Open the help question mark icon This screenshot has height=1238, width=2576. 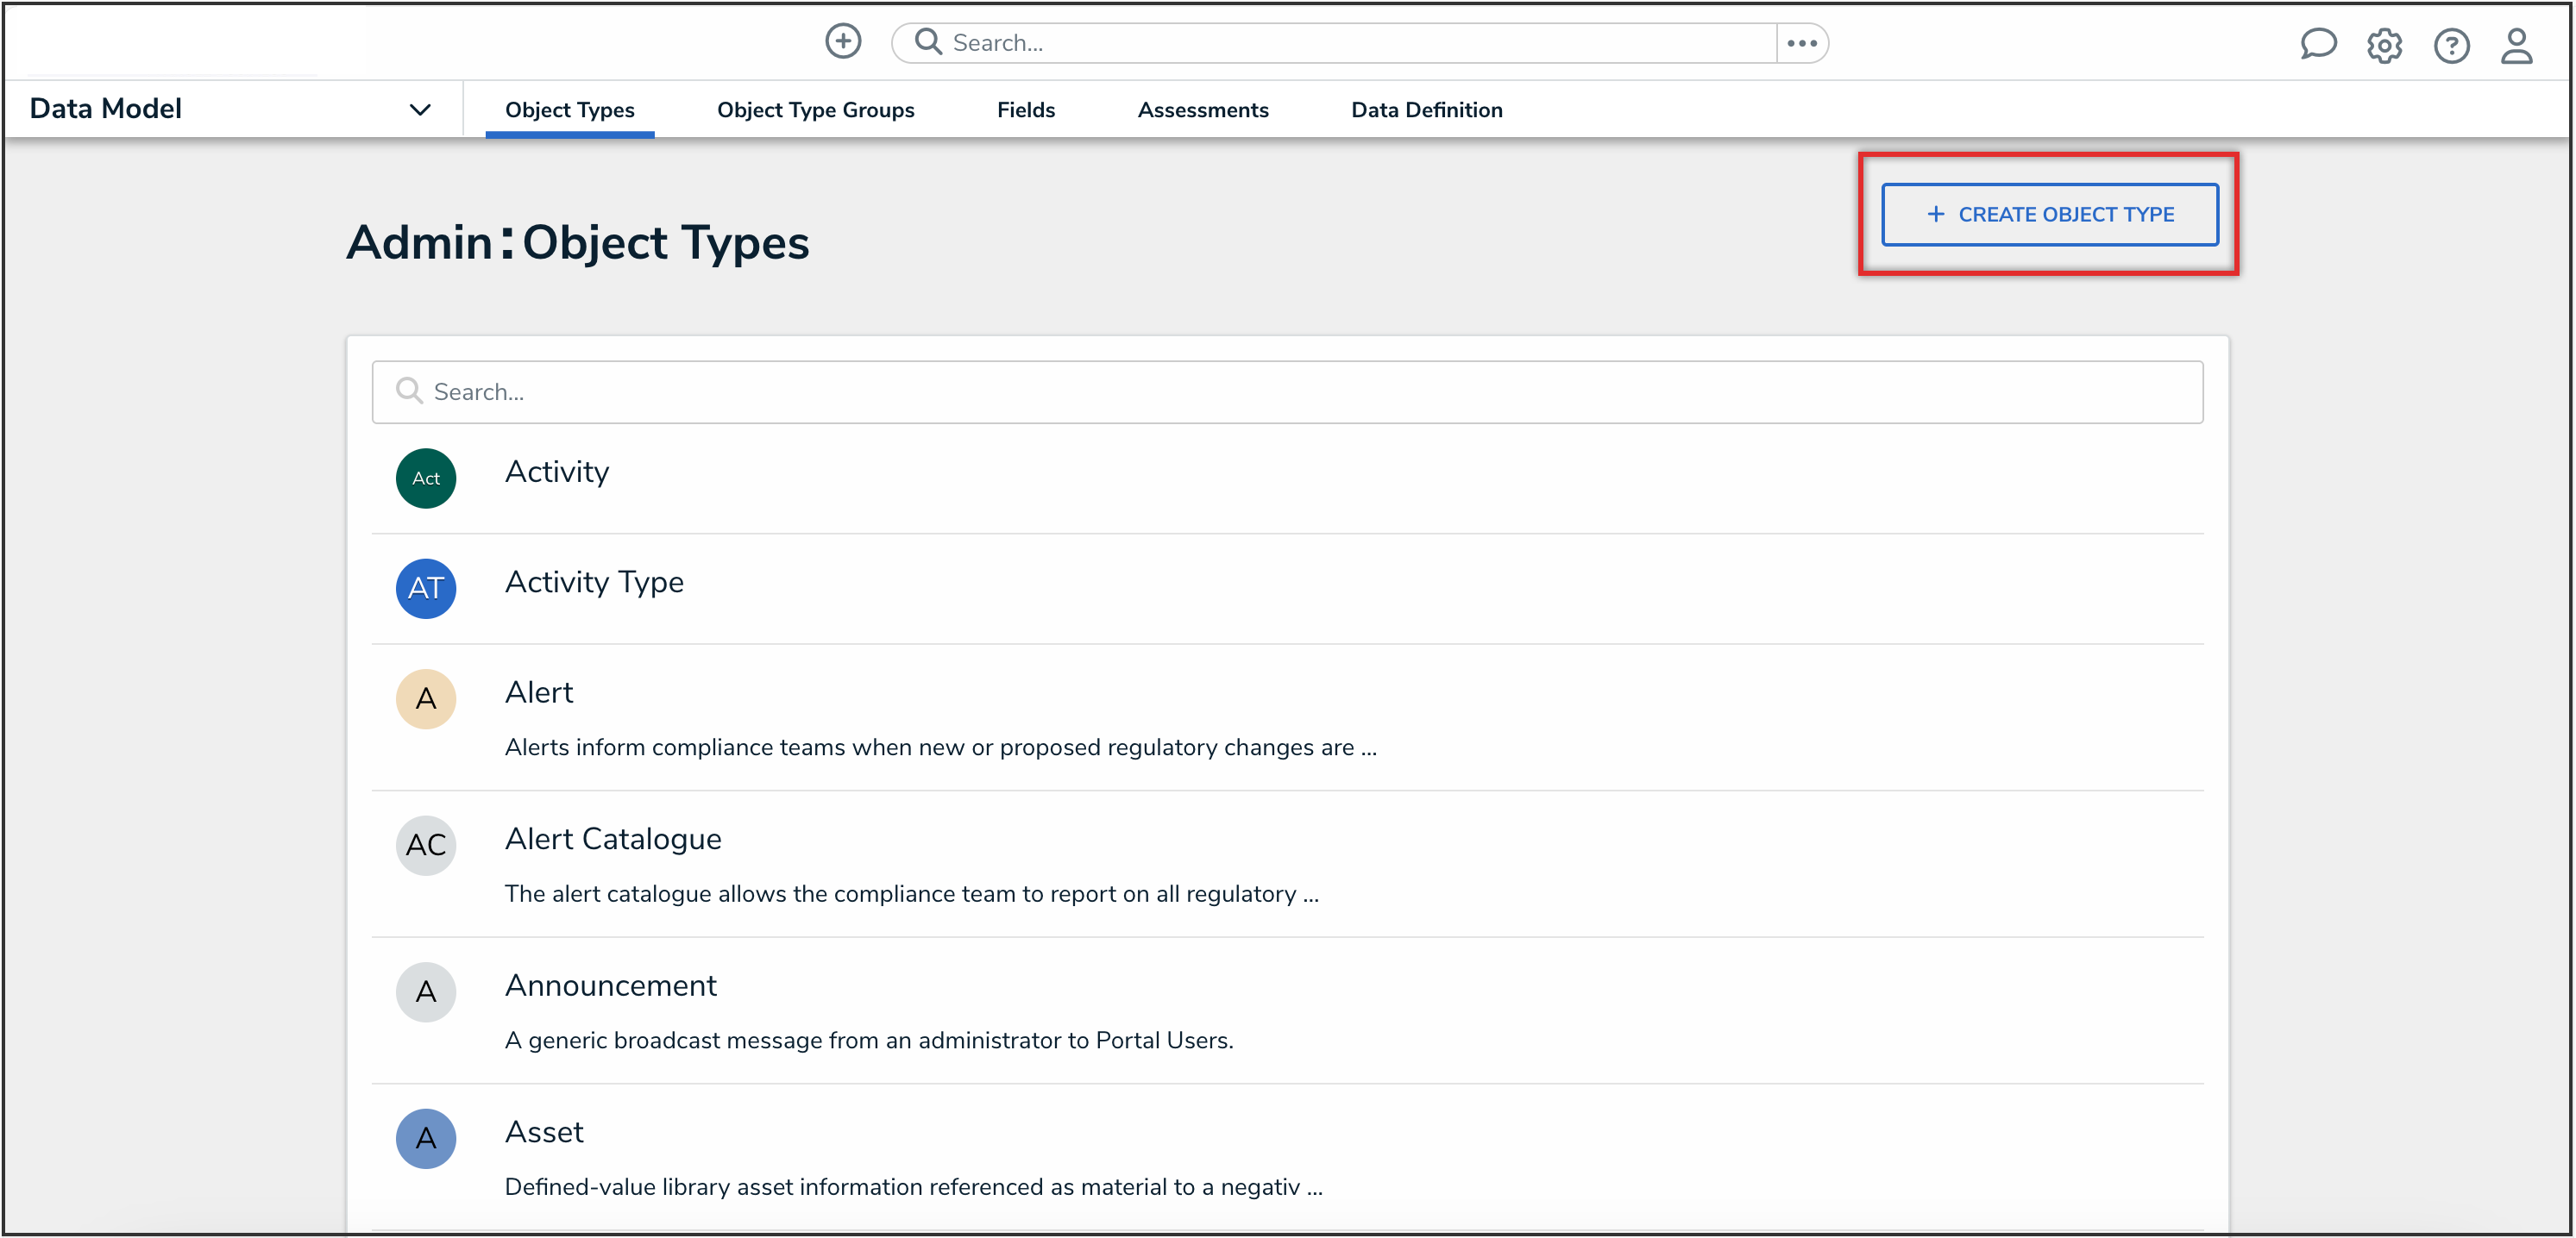[2451, 46]
